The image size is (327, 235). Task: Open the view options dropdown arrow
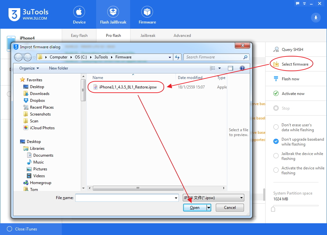click(219, 68)
